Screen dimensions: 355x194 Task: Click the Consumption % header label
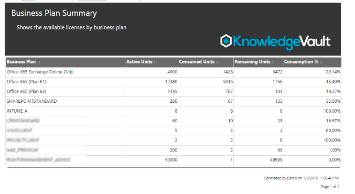301,62
